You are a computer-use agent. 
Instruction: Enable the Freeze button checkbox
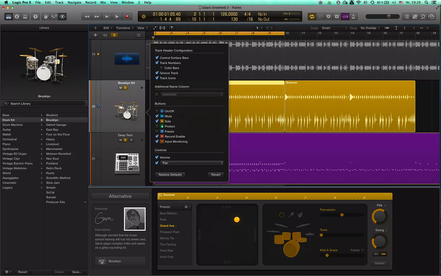pos(157,131)
